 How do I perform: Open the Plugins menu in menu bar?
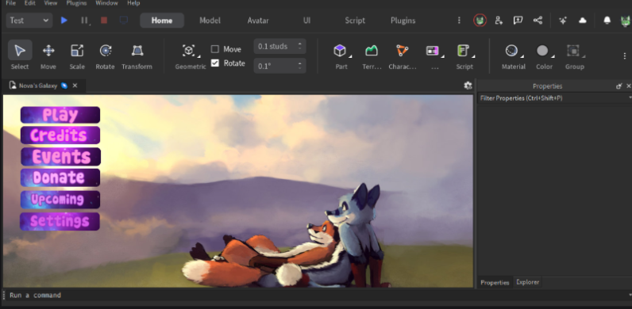coord(76,3)
